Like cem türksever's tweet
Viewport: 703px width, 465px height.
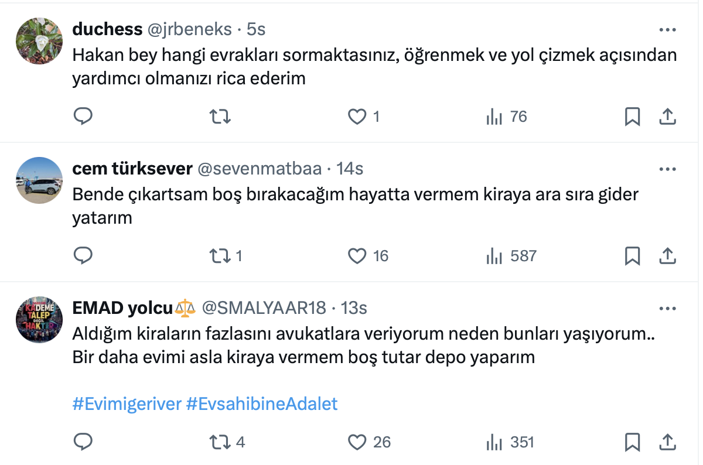click(357, 256)
